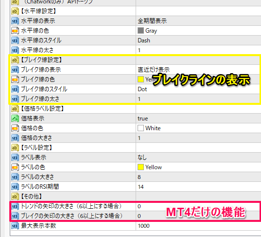The height and width of the screenshot is (237, 261).
Task: Select the ブレイク線のスタイル parameter name
Action: (44, 89)
